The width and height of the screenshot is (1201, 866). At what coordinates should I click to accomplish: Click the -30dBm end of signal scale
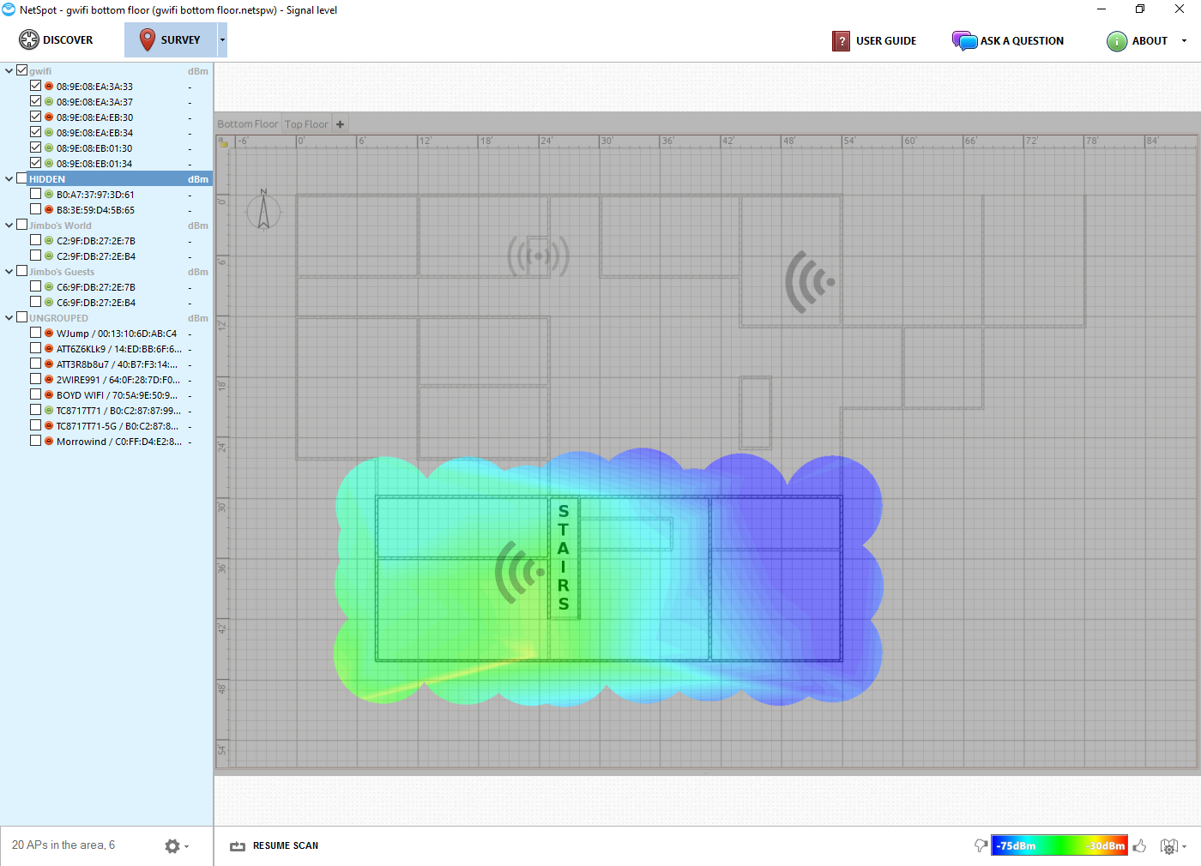pyautogui.click(x=1106, y=845)
